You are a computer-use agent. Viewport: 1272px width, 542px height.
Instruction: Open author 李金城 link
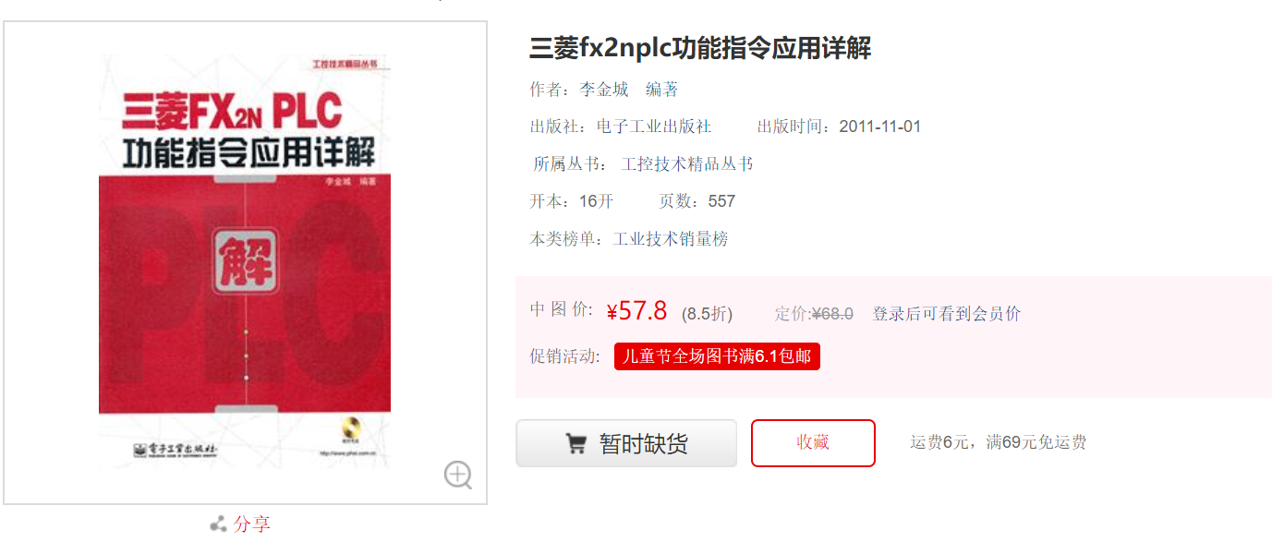coord(604,90)
